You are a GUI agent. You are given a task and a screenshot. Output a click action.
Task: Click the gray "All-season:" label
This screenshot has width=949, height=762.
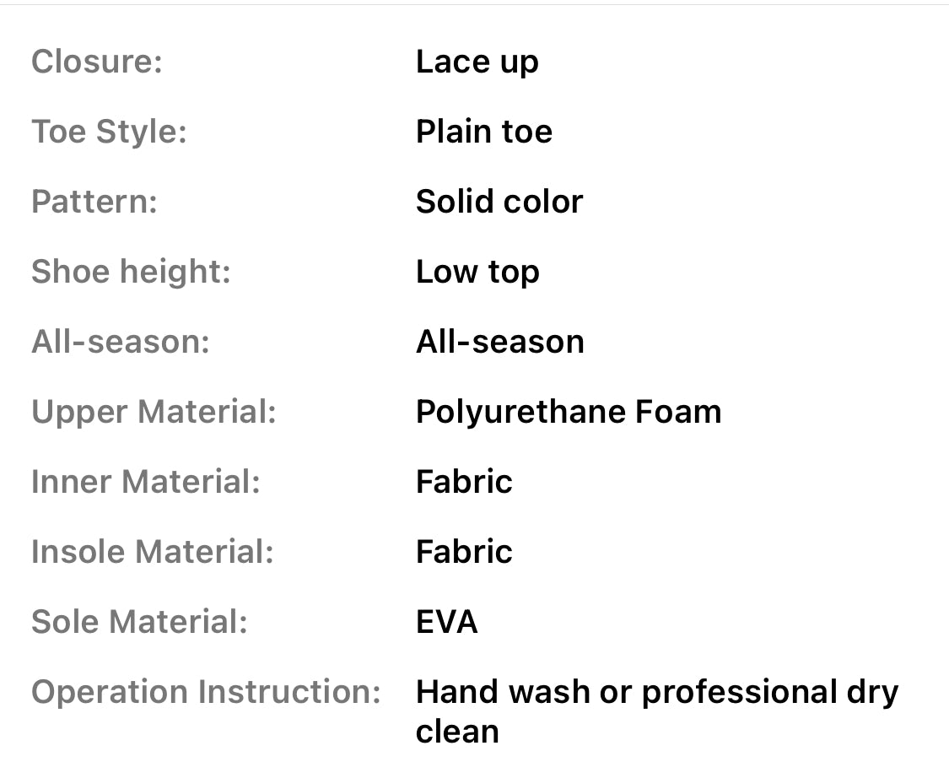pos(121,342)
